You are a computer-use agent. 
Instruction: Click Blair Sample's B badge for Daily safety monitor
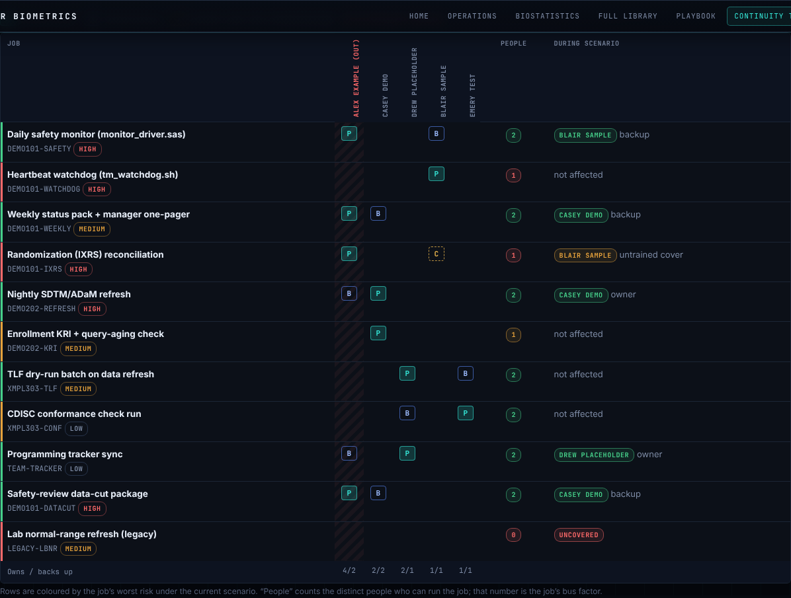tap(437, 133)
